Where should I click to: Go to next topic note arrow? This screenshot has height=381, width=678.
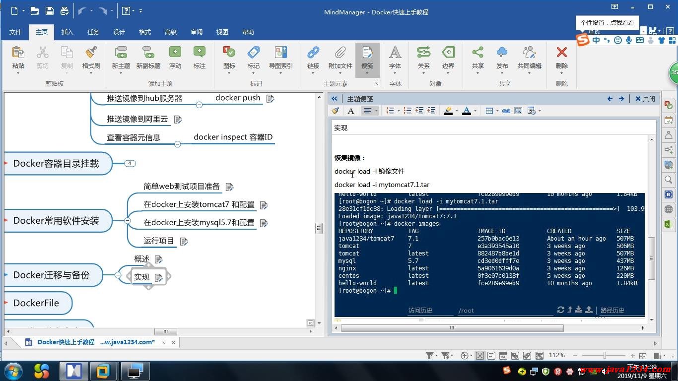click(x=621, y=99)
